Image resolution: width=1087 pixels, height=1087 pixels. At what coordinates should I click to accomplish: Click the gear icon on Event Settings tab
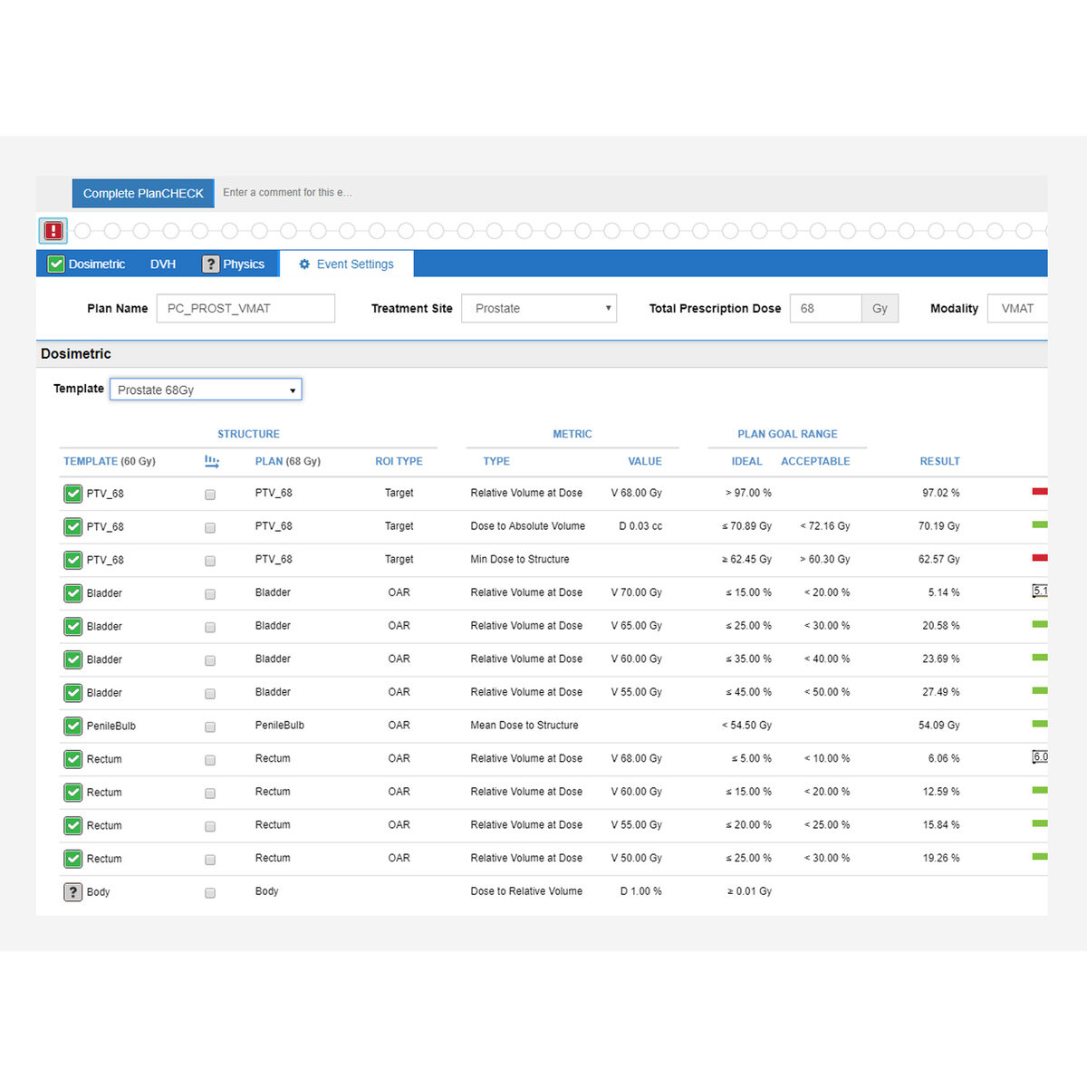pyautogui.click(x=304, y=265)
